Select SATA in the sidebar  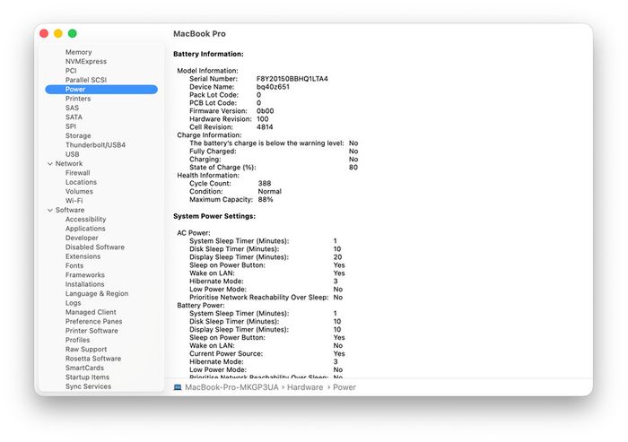point(74,117)
